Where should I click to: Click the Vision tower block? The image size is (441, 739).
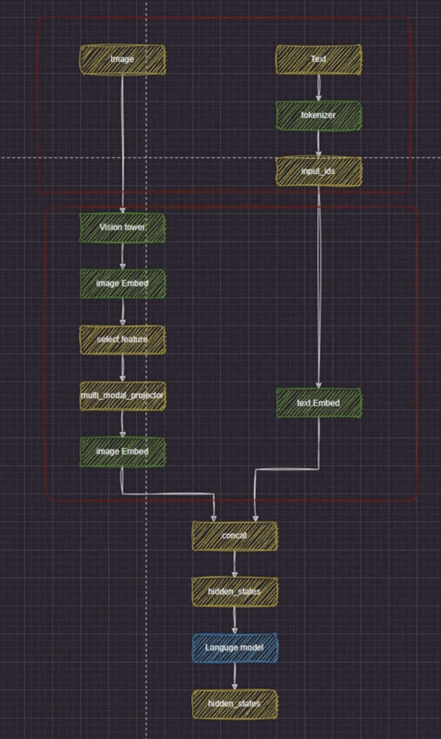(x=123, y=228)
